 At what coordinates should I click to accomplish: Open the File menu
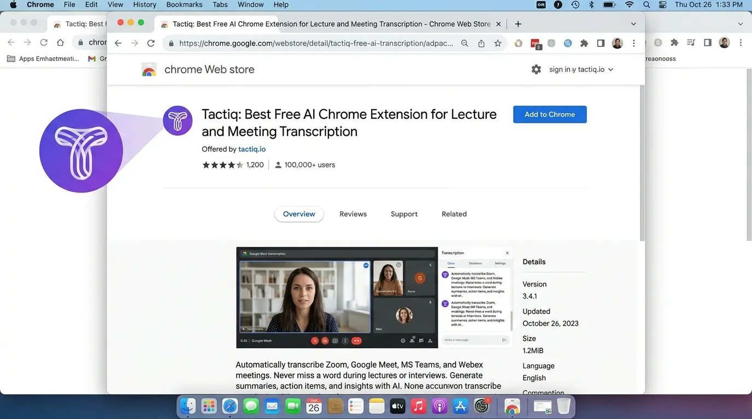(69, 4)
